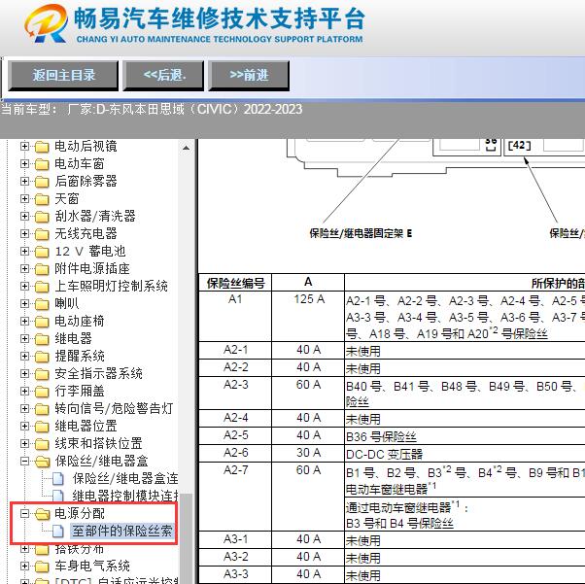The image size is (585, 584).
Task: Expand the 车身电气系统 tree node
Action: pyautogui.click(x=24, y=567)
